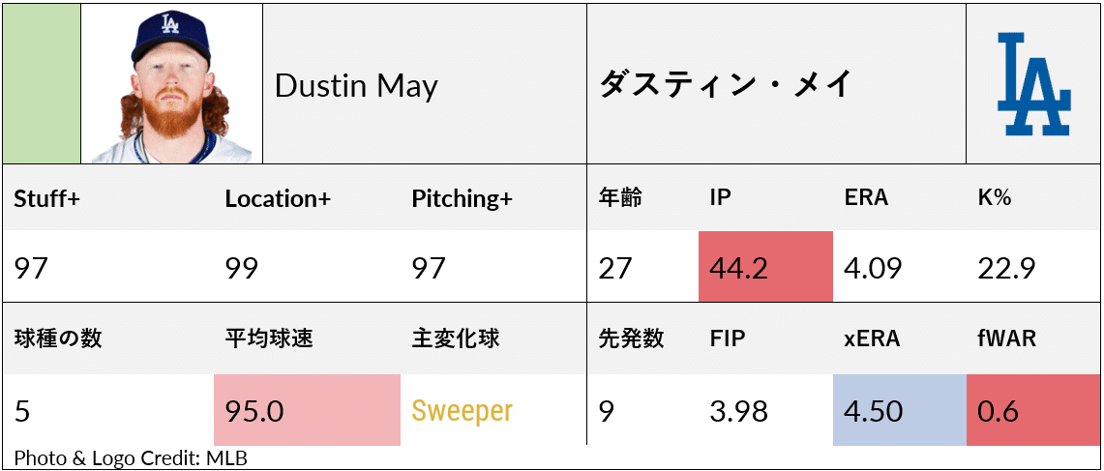This screenshot has height=471, width=1104.
Task: Click the Dodgers LA team logo
Action: point(1033,84)
